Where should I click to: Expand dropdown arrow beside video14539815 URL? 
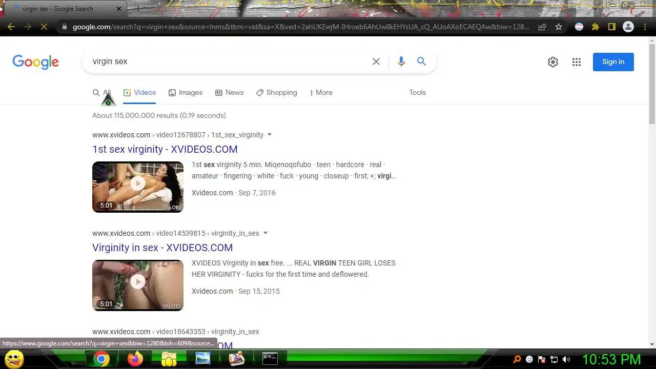[x=265, y=233]
